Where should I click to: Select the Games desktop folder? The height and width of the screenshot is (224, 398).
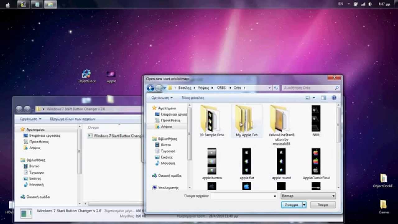click(x=384, y=207)
